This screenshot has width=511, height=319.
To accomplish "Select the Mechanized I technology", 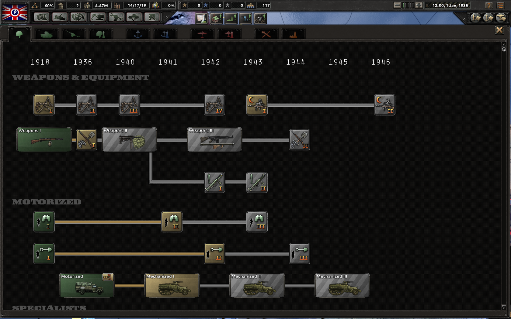I will coord(172,285).
